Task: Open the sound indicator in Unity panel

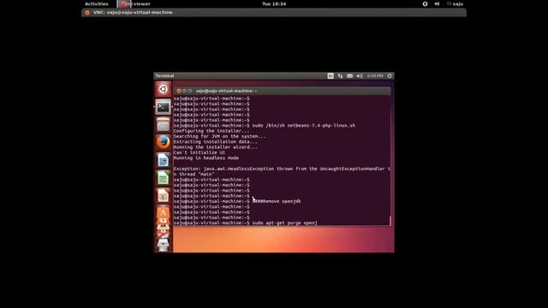Action: click(360, 76)
